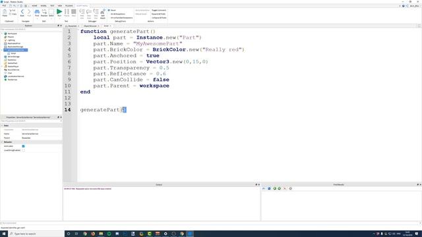Run the script with the green play icon

[59, 13]
